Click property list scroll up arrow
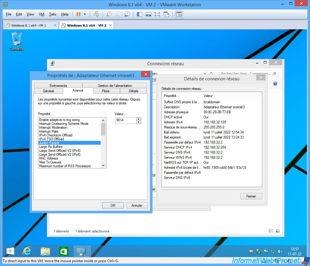The width and height of the screenshot is (310, 266). pyautogui.click(x=103, y=120)
